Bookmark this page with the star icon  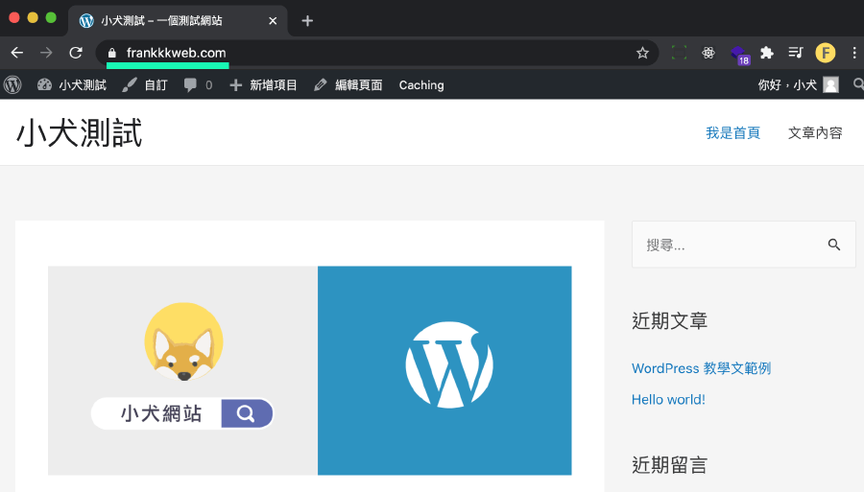[642, 53]
